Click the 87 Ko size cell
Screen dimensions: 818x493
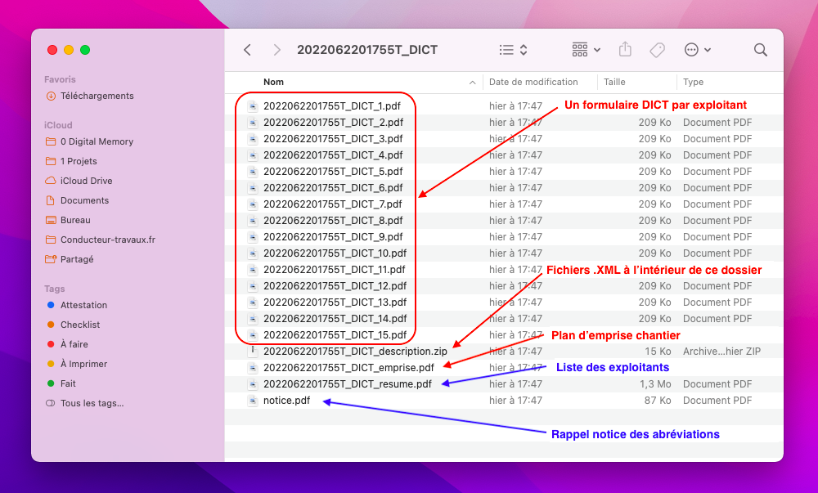pos(658,401)
